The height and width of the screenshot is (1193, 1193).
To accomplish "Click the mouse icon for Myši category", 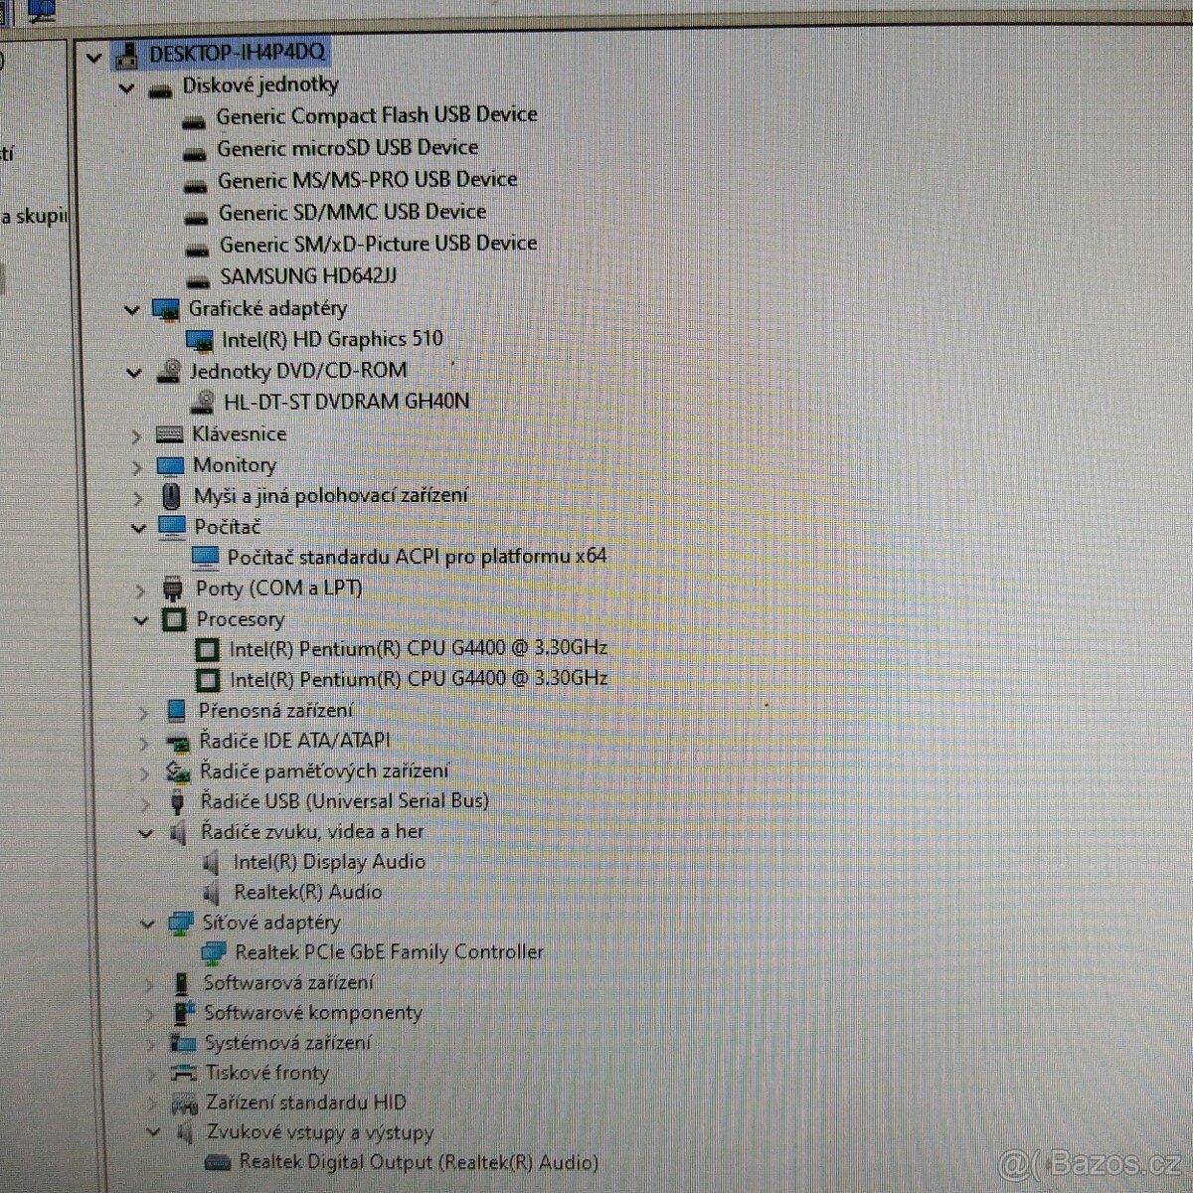I will pyautogui.click(x=173, y=495).
